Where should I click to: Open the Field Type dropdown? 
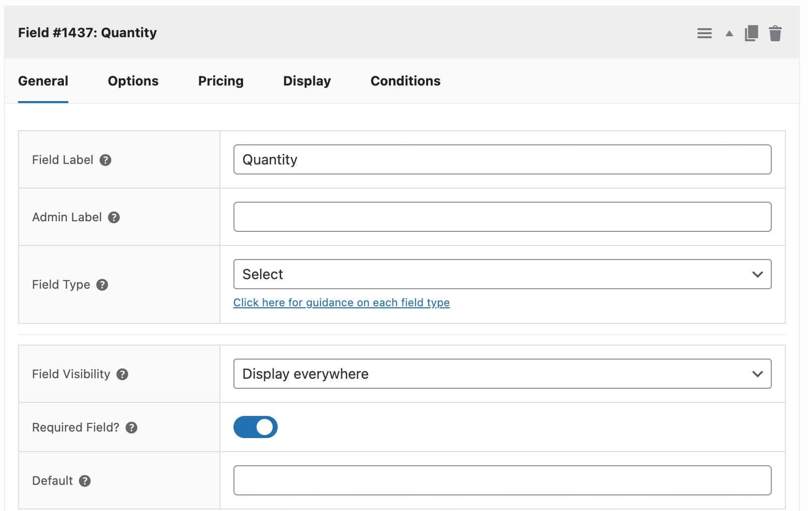(x=502, y=274)
